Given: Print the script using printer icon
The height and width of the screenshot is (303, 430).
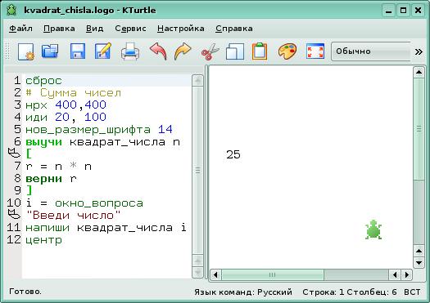Looking at the screenshot, I should [x=130, y=51].
